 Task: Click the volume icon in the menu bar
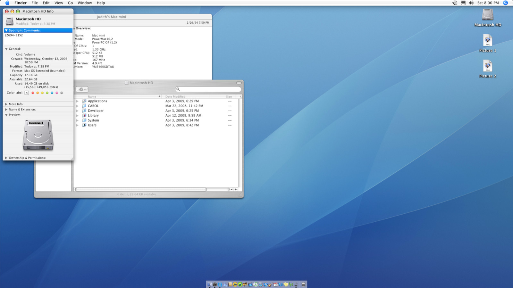coord(471,3)
